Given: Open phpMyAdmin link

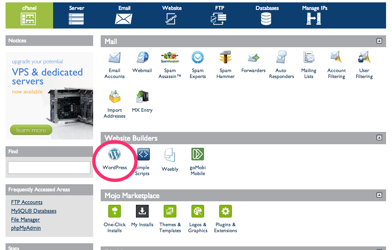Looking at the screenshot, I should click(26, 228).
